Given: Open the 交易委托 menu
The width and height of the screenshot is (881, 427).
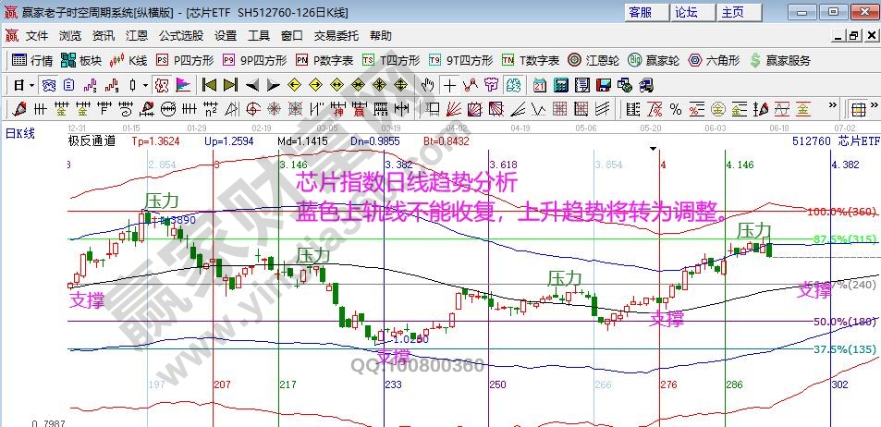Looking at the screenshot, I should click(x=336, y=36).
